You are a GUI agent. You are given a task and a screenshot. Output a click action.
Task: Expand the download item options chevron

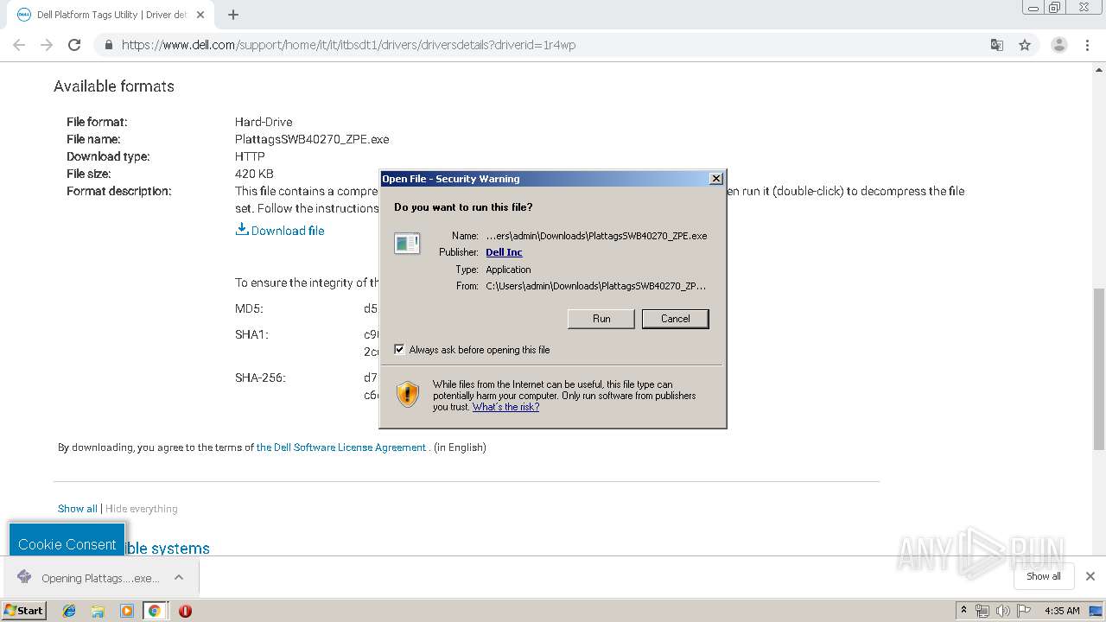tap(179, 578)
